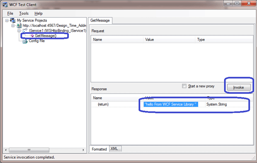Viewport: 257px width, 163px height.
Task: Maximize the WCF Test Client window
Action: tap(237, 3)
